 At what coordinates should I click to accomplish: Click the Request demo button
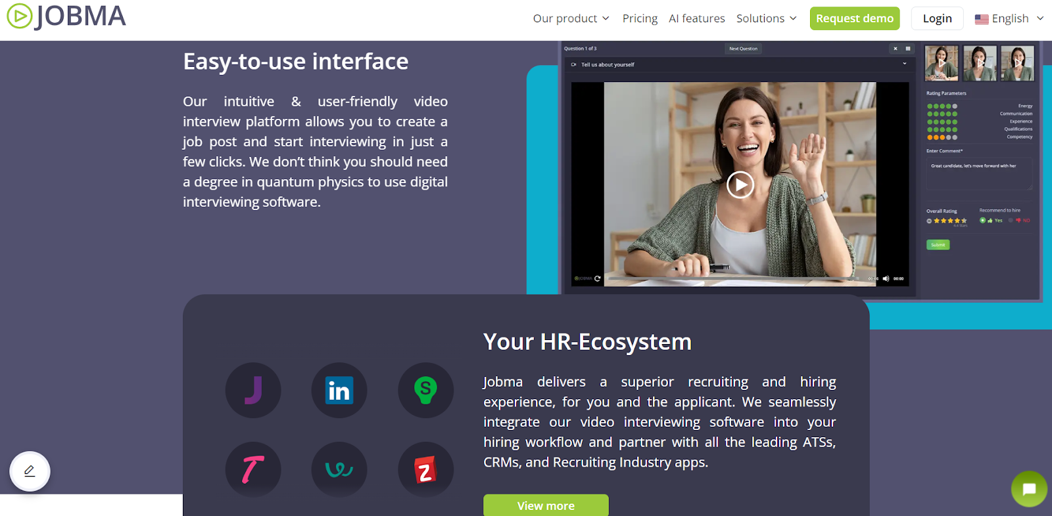click(855, 18)
